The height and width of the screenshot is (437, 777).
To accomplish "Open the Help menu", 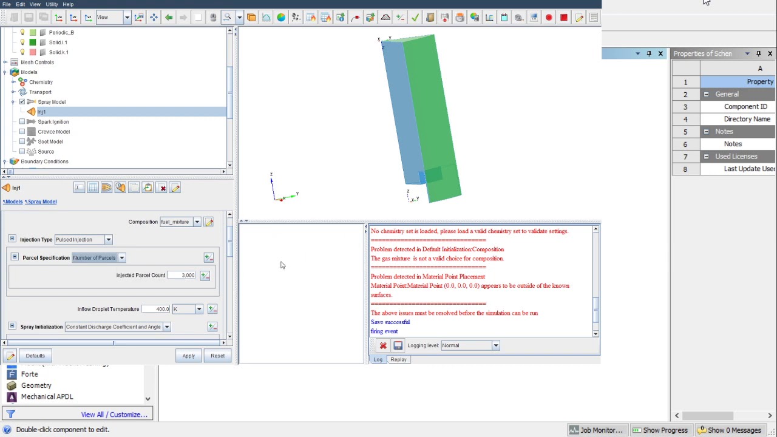I will tap(68, 4).
